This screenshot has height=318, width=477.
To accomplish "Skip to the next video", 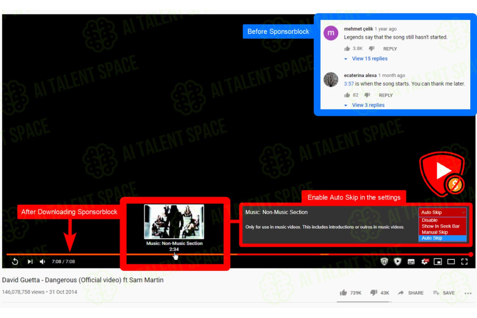I will coord(30,262).
